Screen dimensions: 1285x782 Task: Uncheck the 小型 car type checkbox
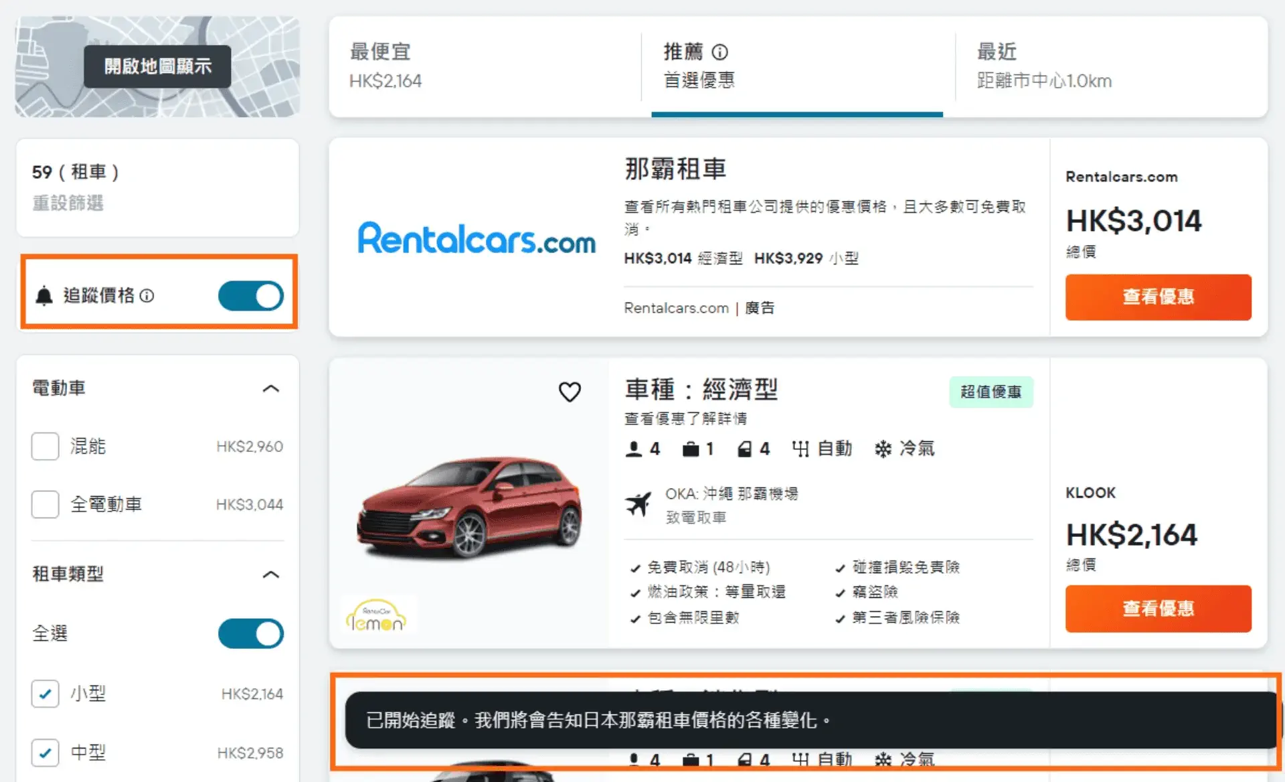[x=45, y=694]
